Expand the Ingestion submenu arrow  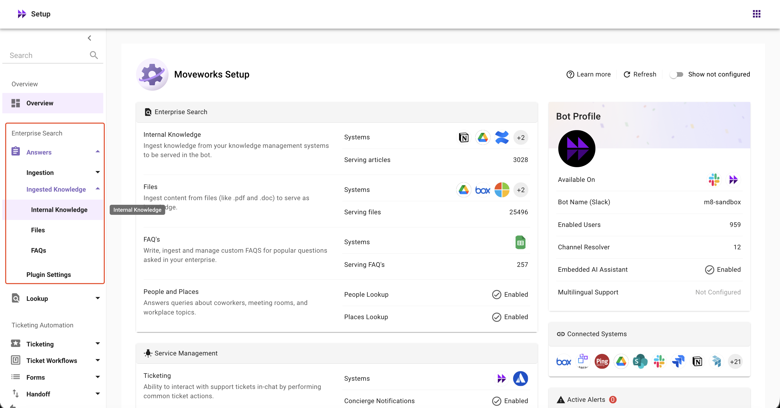coord(98,172)
